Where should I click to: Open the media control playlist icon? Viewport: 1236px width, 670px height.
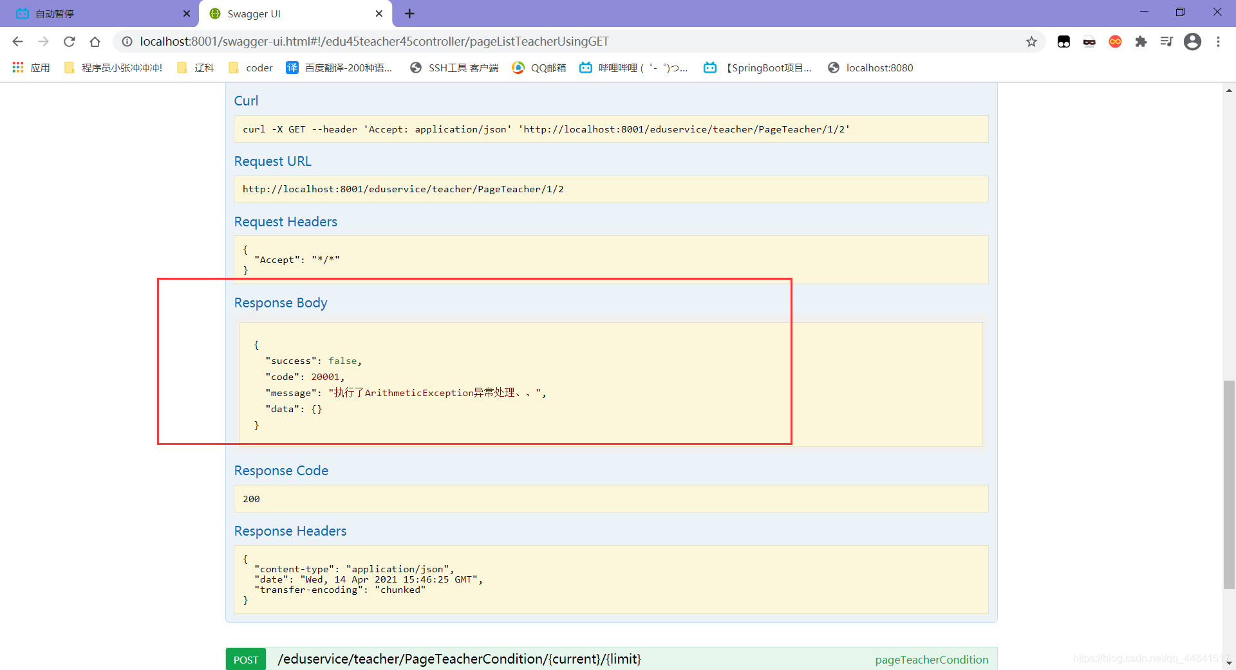coord(1166,42)
